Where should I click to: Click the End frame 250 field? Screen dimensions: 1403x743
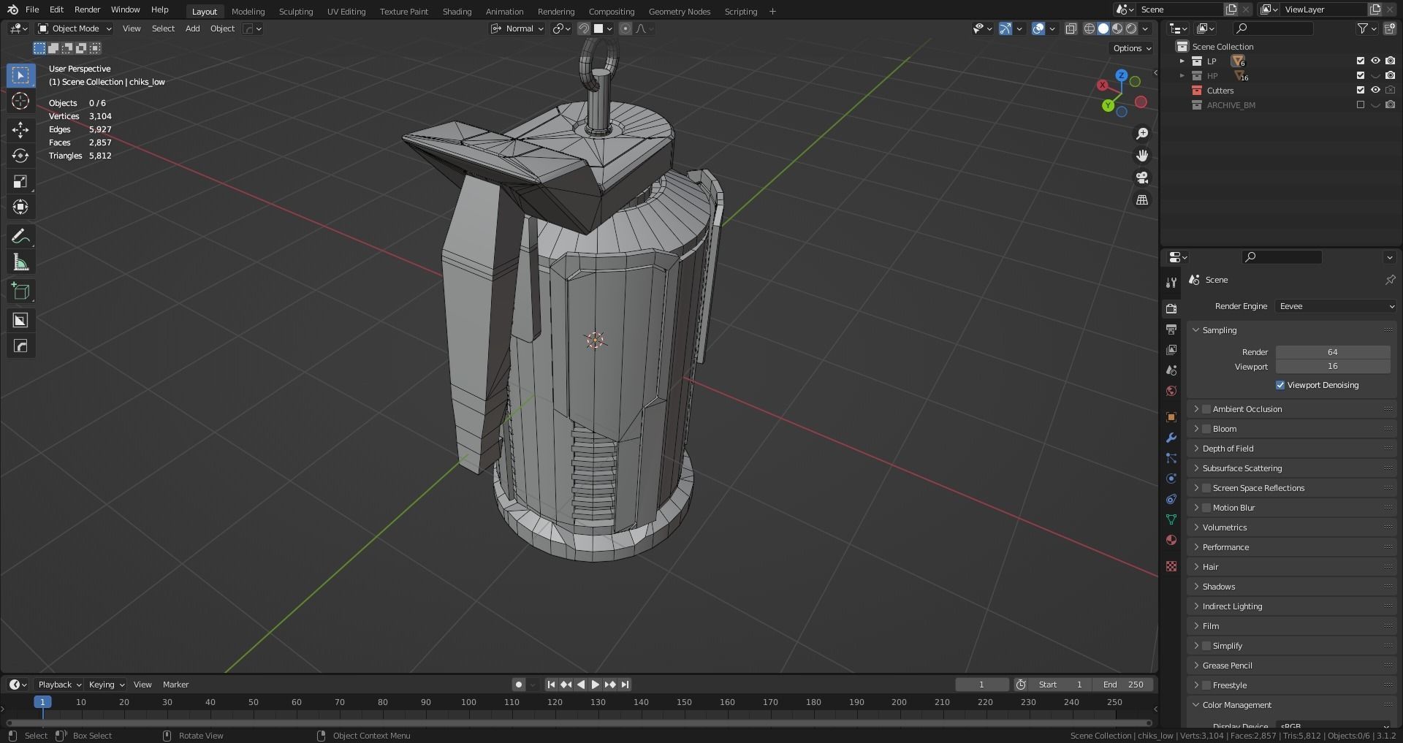point(1123,685)
